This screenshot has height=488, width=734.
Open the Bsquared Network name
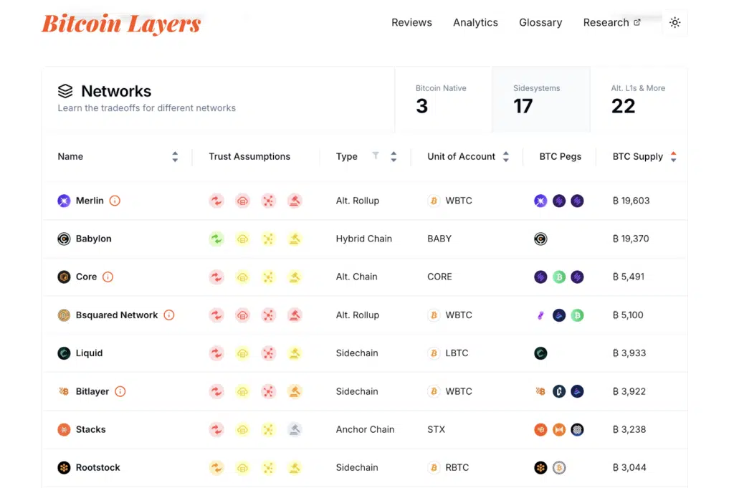click(x=117, y=315)
